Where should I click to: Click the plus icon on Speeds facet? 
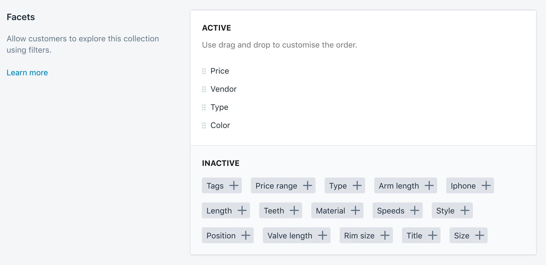pos(415,210)
